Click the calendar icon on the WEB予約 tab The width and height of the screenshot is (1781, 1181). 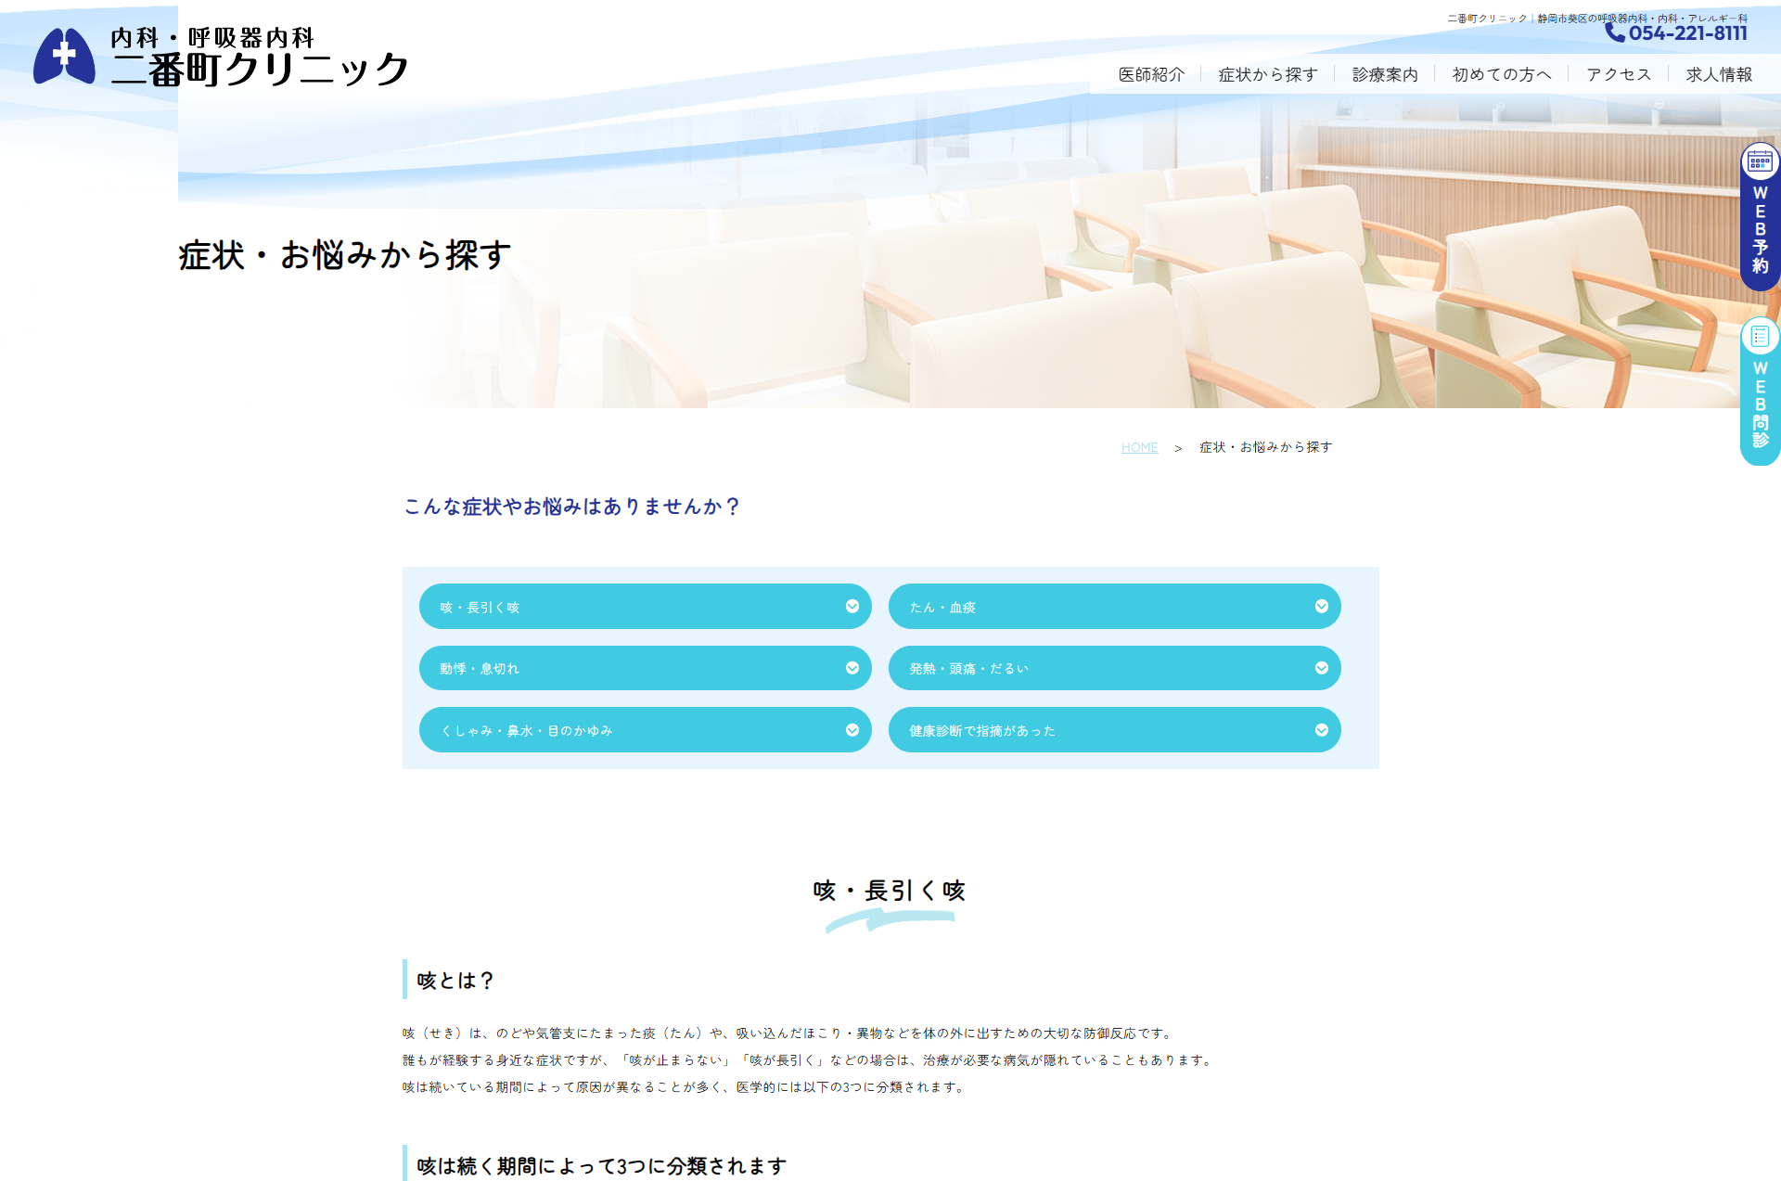coord(1760,162)
